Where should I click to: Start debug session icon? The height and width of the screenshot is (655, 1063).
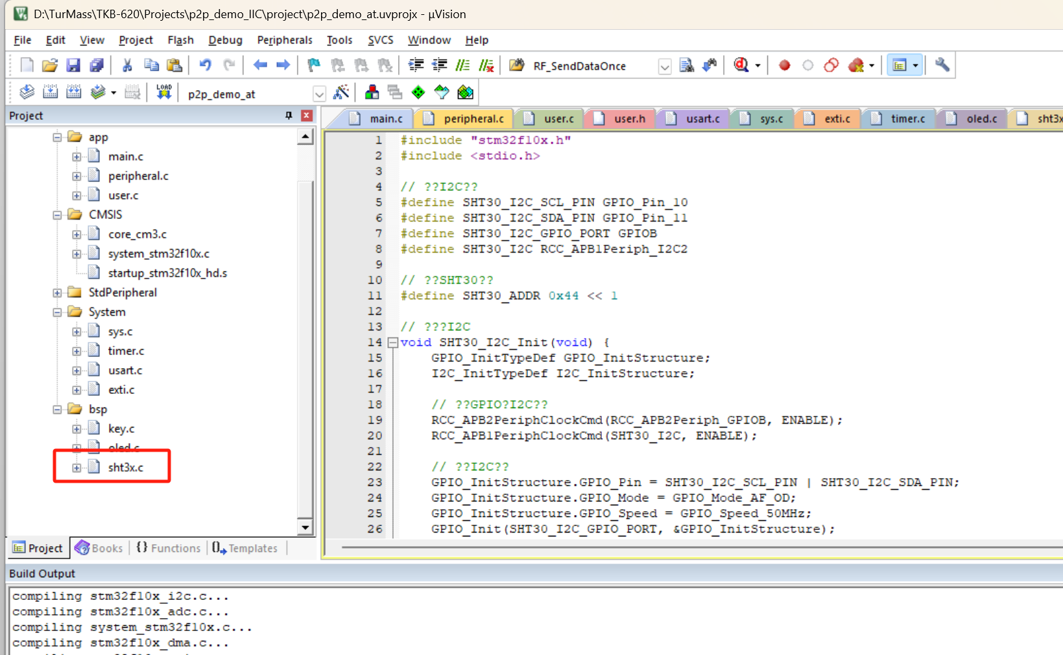(741, 65)
